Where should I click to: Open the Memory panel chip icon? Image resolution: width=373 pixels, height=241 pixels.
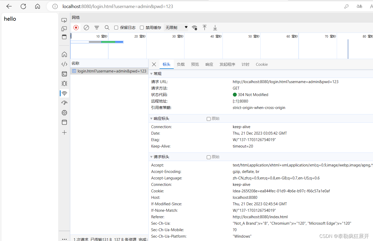(x=64, y=113)
